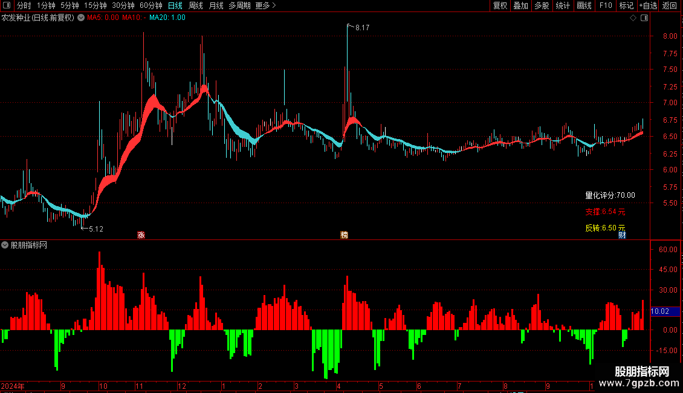Click the 5.12 low price label

click(96, 229)
